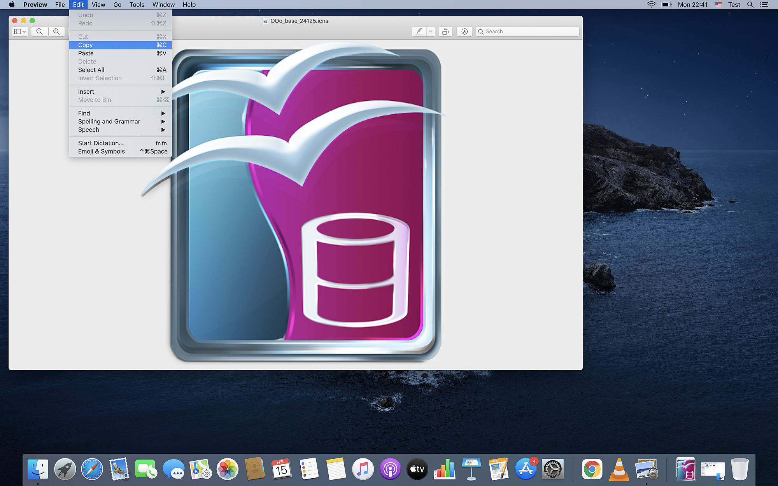Click the Zoom In magnifier toolbar icon
Screen dimensions: 778x486
[56, 31]
